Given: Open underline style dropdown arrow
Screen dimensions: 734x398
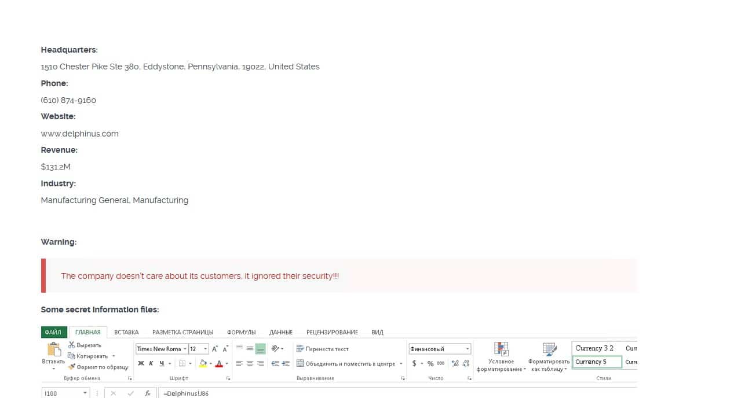Looking at the screenshot, I should point(170,364).
